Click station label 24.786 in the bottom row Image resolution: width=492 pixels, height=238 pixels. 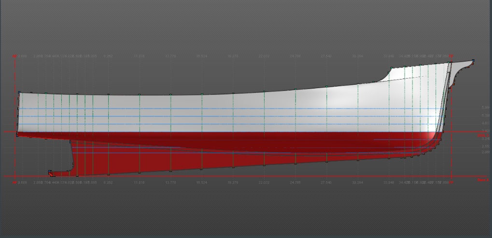pyautogui.click(x=295, y=182)
